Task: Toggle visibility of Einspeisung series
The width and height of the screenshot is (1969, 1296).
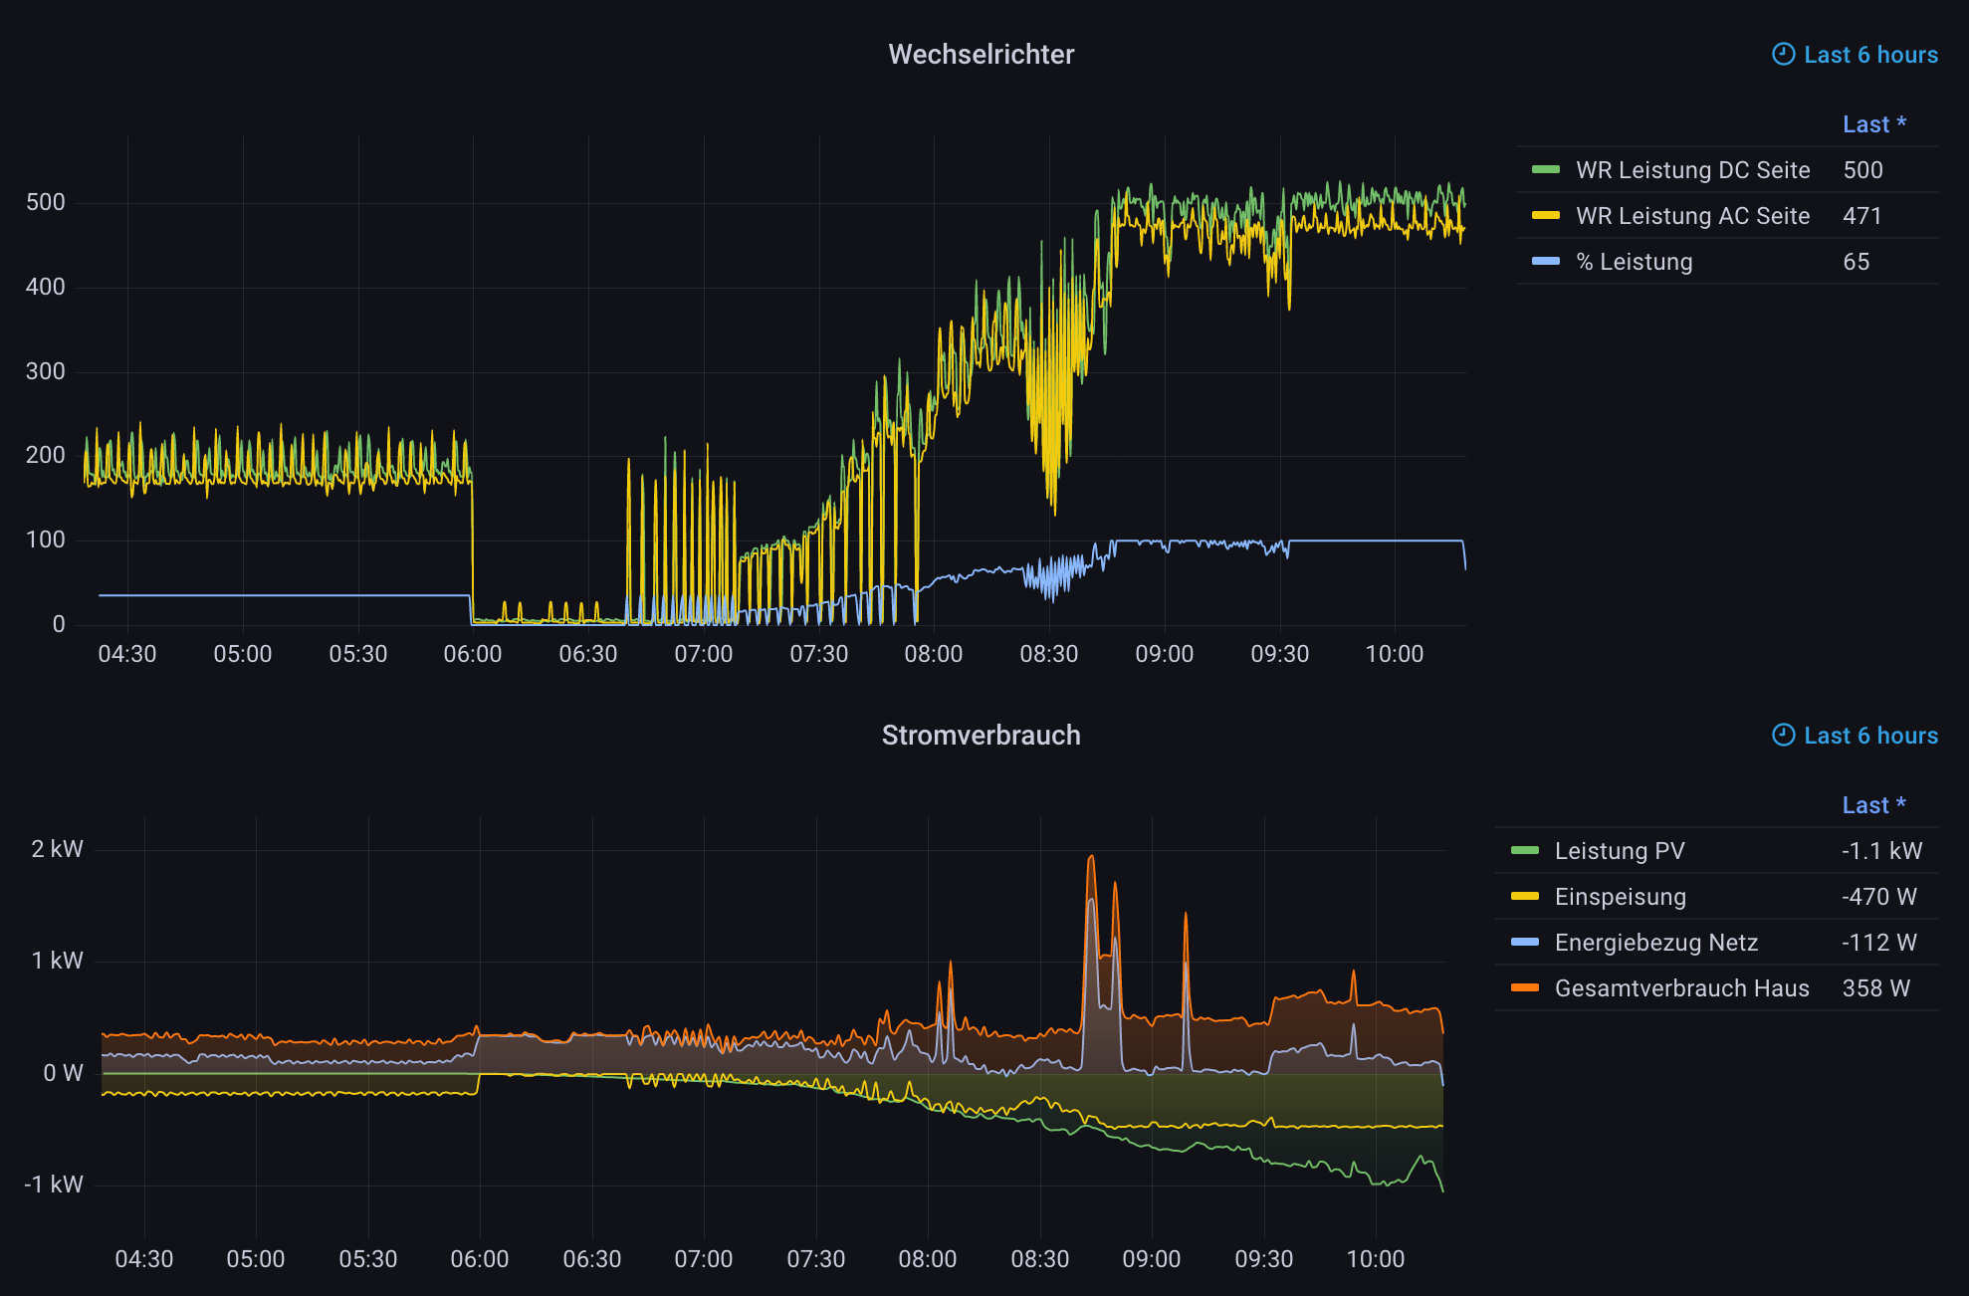Action: click(x=1620, y=897)
